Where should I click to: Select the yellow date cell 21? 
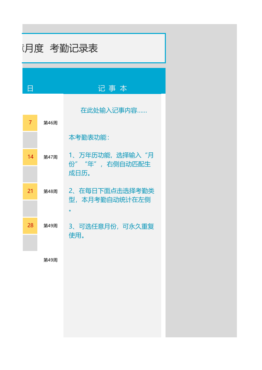point(30,191)
